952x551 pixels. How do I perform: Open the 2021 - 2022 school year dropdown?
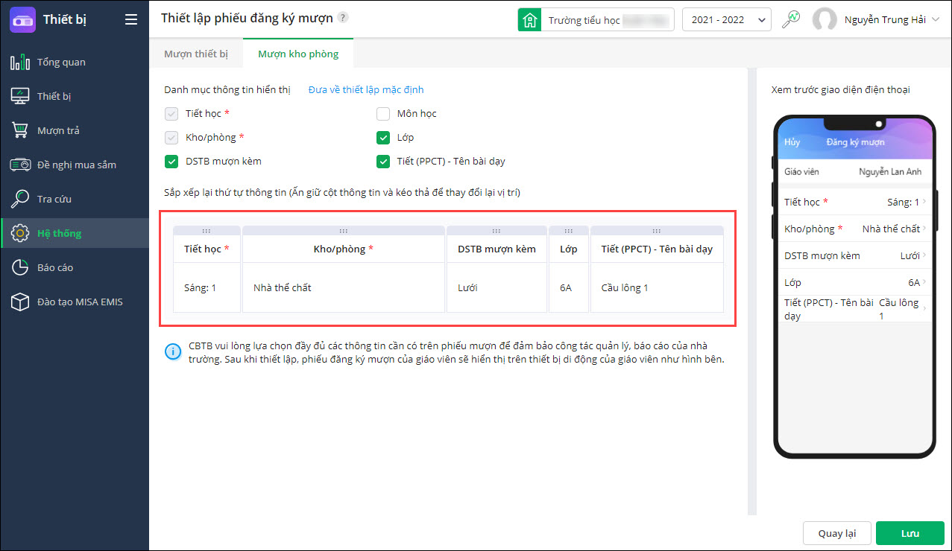(x=726, y=20)
